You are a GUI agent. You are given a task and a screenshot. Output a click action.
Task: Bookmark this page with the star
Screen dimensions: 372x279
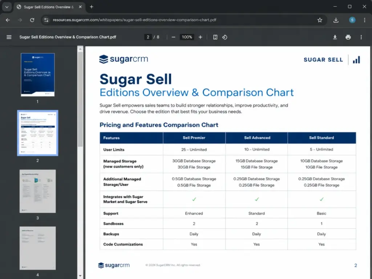(320, 20)
